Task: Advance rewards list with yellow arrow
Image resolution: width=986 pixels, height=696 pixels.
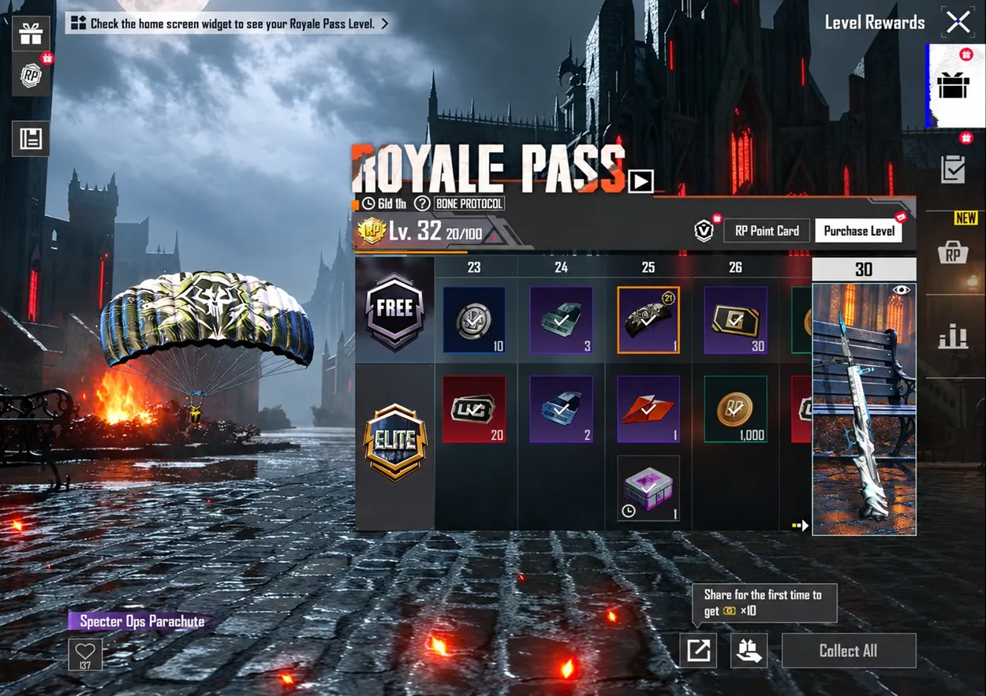Action: click(801, 525)
